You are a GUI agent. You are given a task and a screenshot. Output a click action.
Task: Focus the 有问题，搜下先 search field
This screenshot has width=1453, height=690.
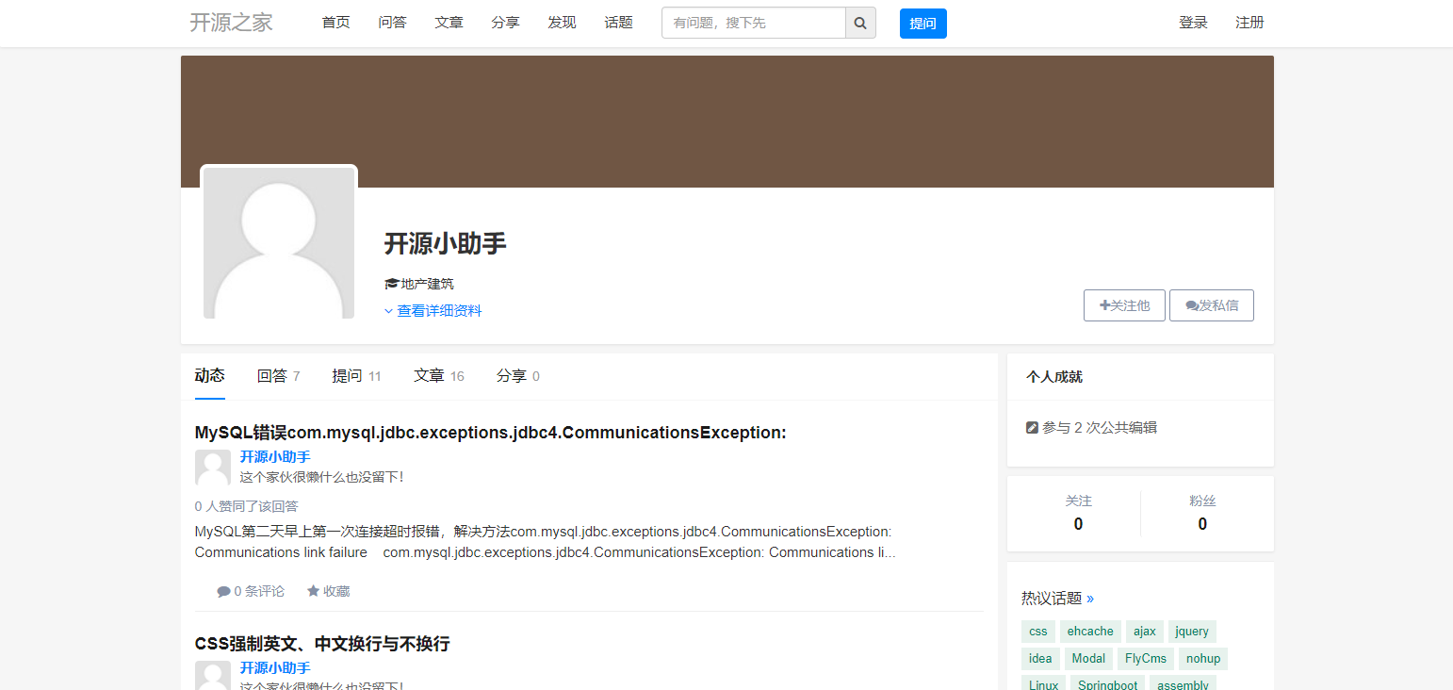[x=754, y=23]
